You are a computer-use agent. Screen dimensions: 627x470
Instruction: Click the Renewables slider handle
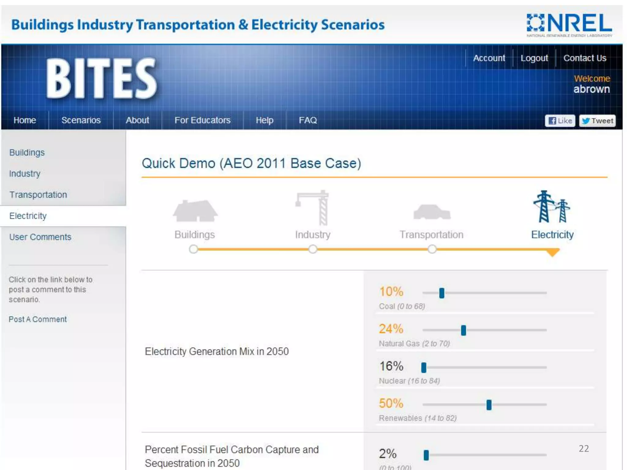pyautogui.click(x=489, y=405)
